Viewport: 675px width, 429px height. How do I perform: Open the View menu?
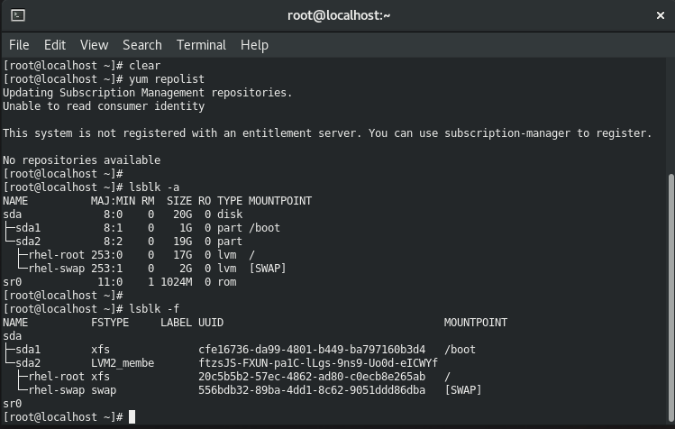coord(94,45)
